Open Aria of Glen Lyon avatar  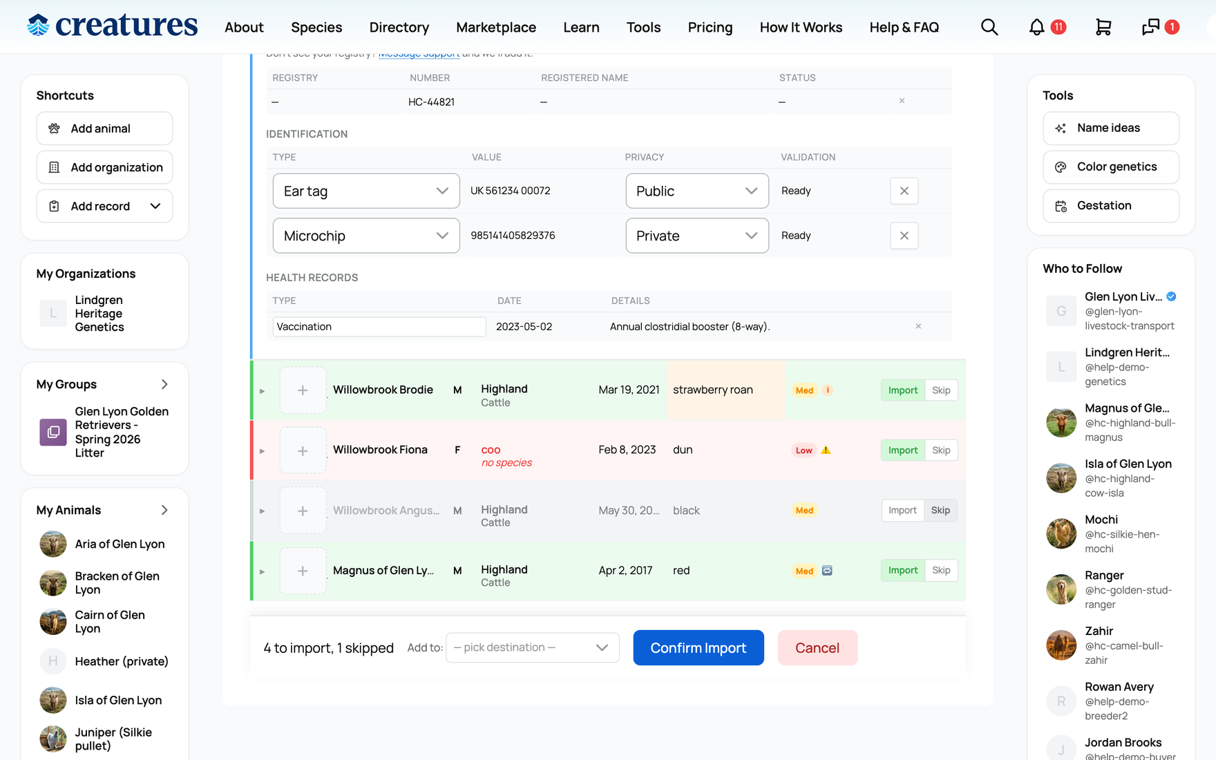53,544
